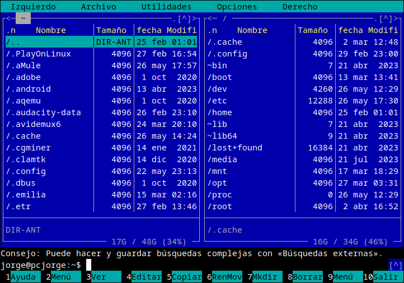Select the /lost+found directory

[235, 148]
